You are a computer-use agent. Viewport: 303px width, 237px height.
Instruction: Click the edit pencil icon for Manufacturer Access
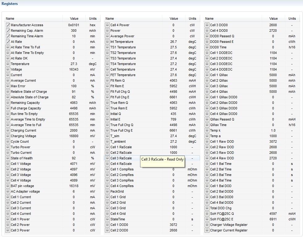(x=8, y=25)
